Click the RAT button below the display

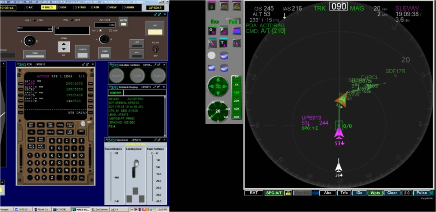click(253, 193)
